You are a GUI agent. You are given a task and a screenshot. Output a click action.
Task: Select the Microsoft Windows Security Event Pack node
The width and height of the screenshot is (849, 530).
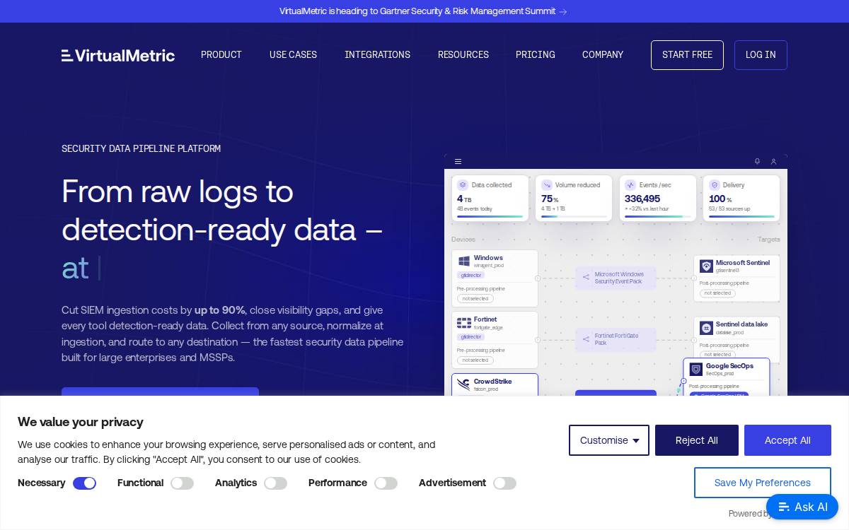pos(616,278)
